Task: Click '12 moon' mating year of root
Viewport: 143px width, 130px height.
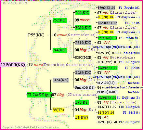Action: point(35,65)
